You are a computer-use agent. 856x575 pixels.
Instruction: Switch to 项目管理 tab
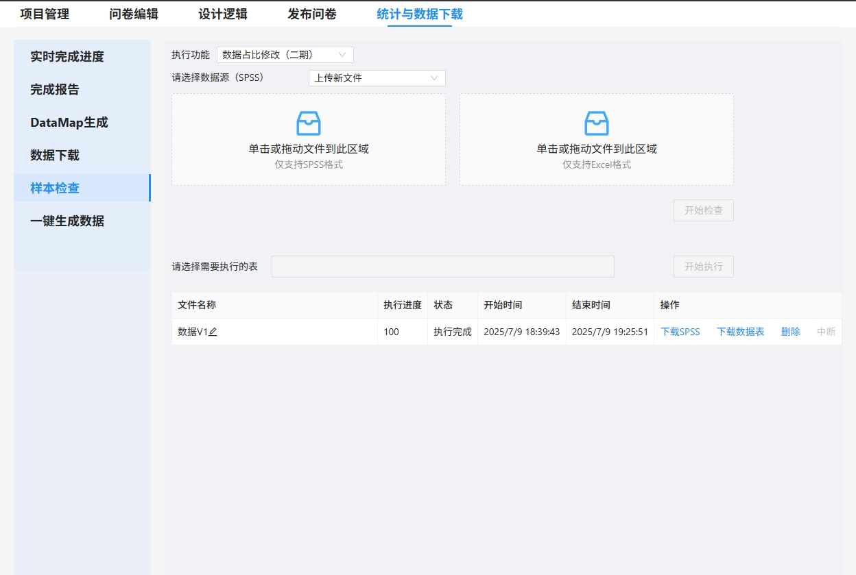[x=45, y=14]
